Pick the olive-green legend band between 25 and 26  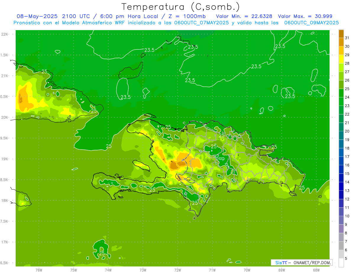point(341,85)
